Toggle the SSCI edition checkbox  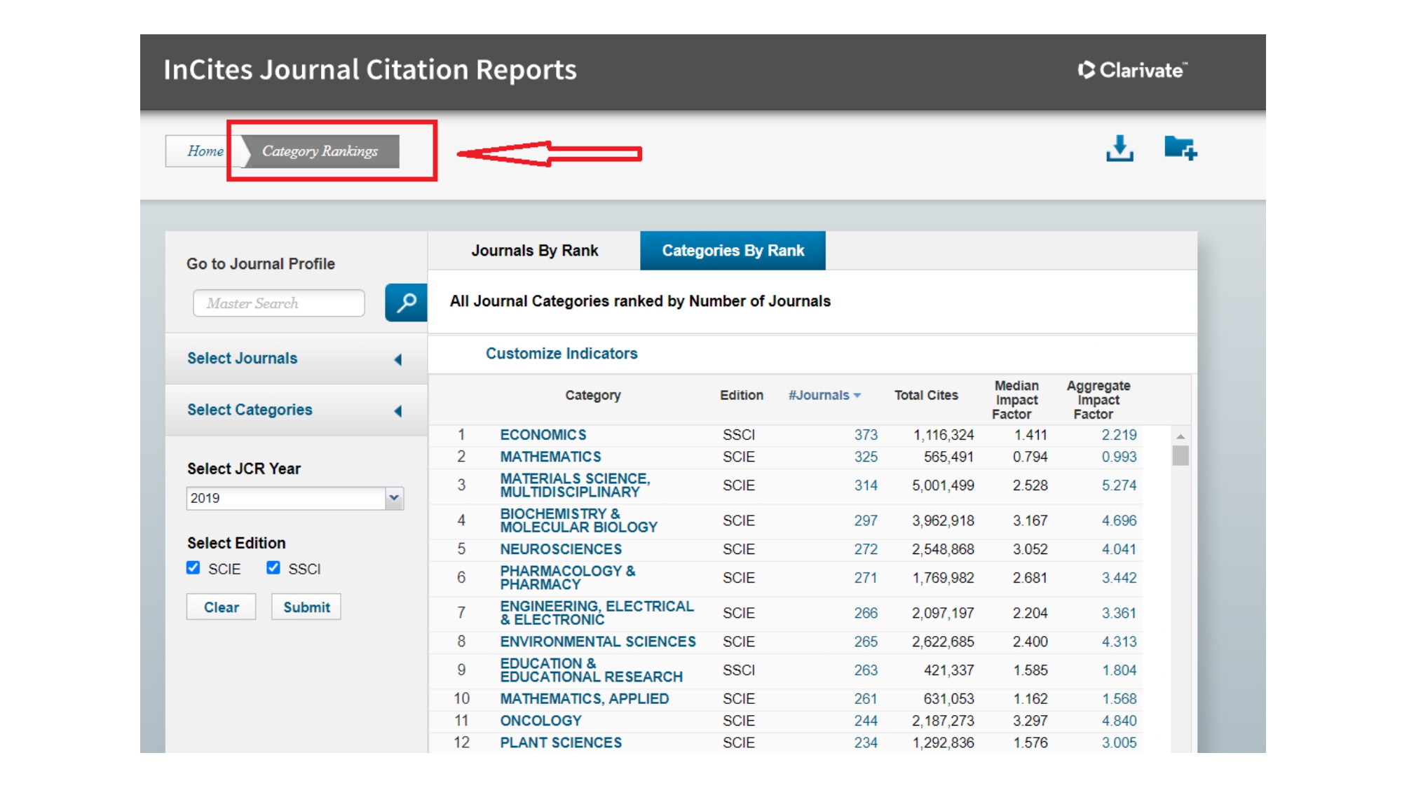click(x=273, y=568)
